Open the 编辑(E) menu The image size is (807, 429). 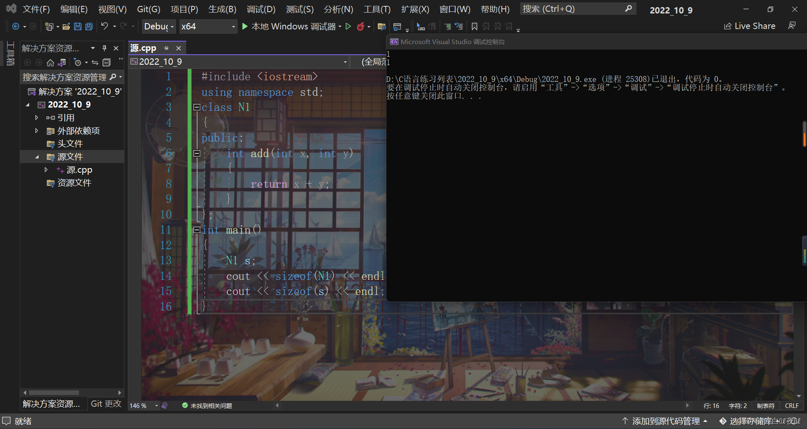[x=74, y=9]
